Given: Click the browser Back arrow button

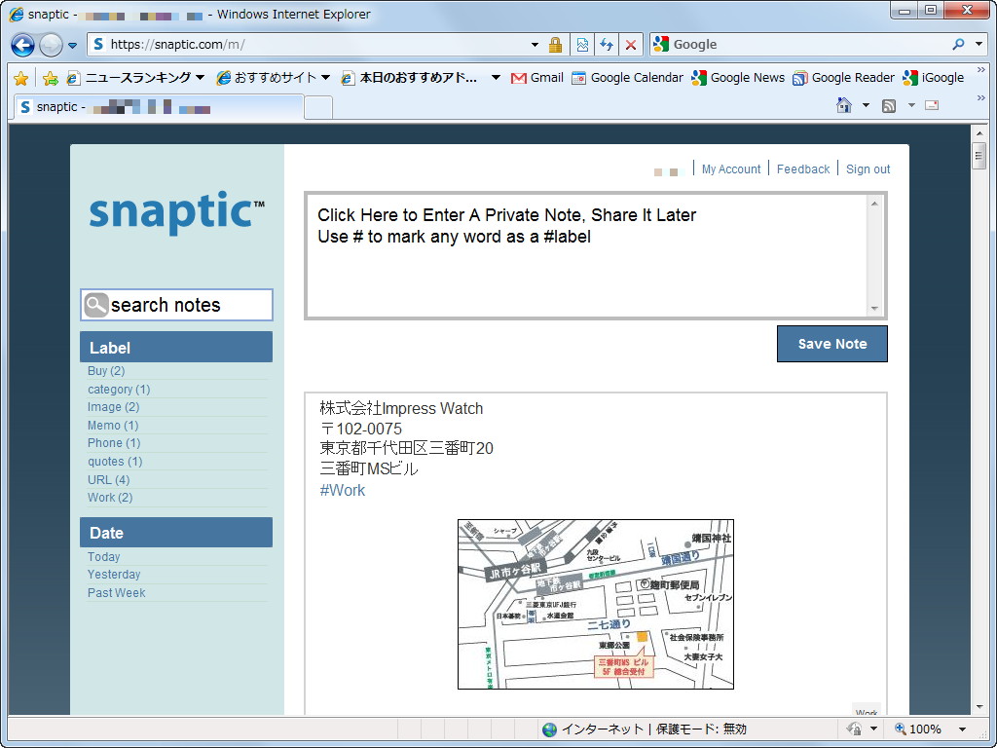Looking at the screenshot, I should 23,45.
